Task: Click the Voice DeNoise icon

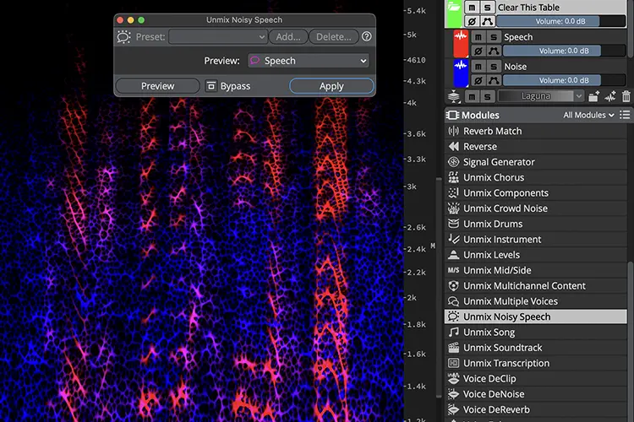Action: (454, 394)
